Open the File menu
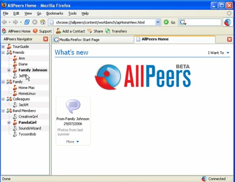This screenshot has height=182, width=235. pyautogui.click(x=5, y=13)
